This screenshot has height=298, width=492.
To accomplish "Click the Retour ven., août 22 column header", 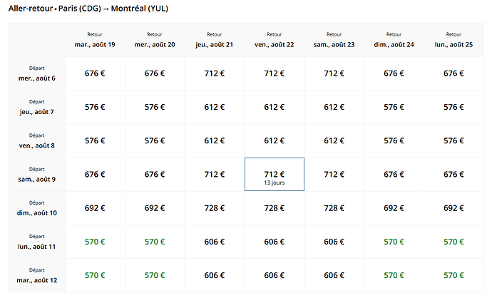I will (275, 40).
